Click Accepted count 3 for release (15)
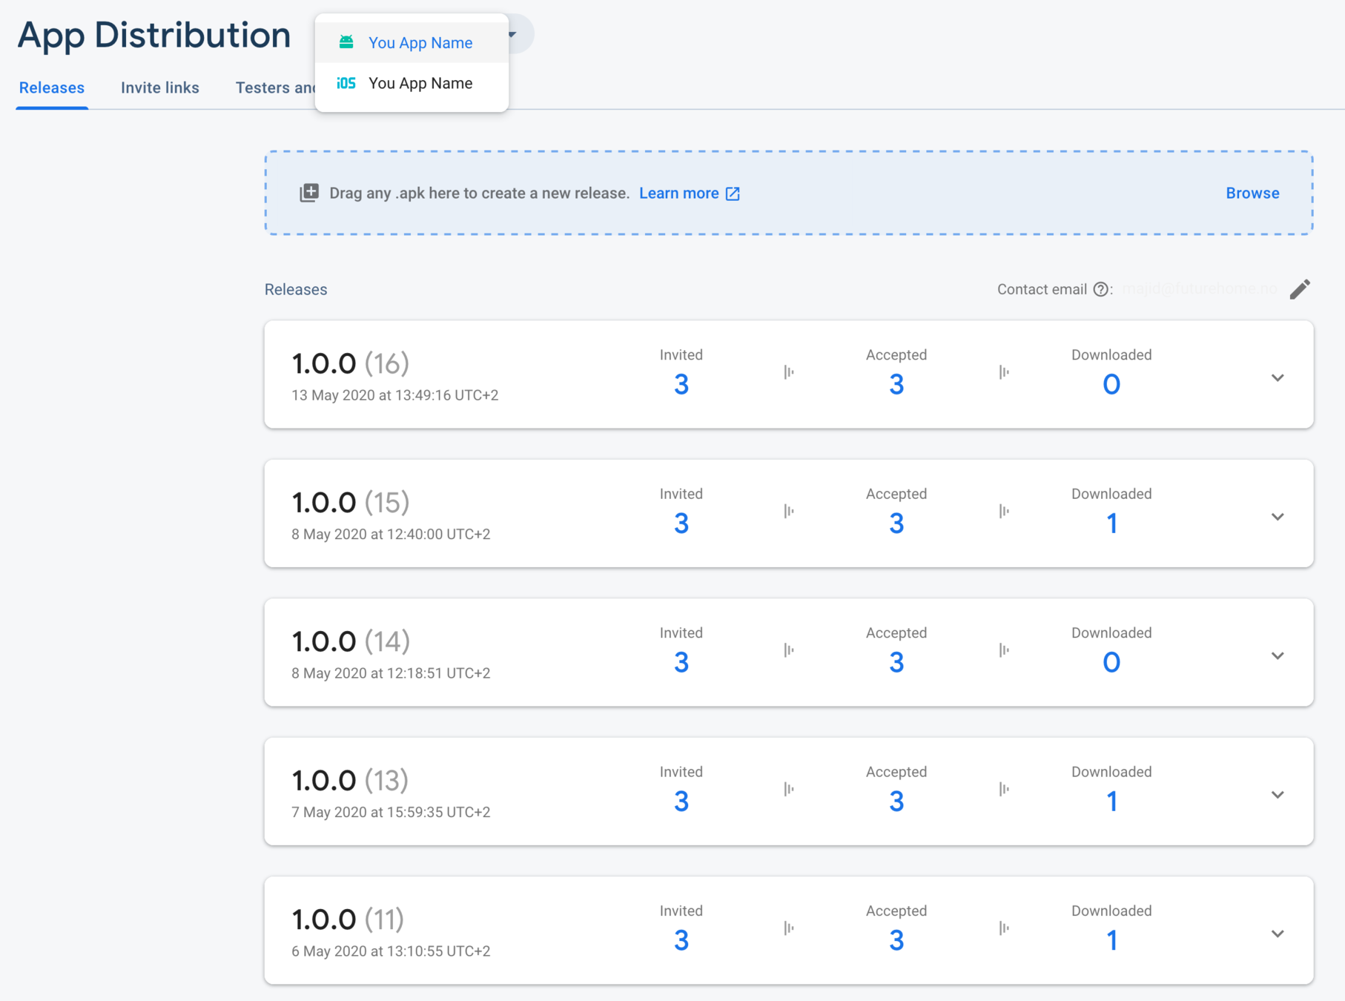 896,523
